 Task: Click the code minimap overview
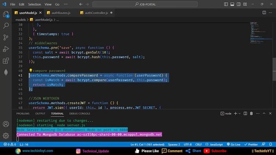point(261,33)
